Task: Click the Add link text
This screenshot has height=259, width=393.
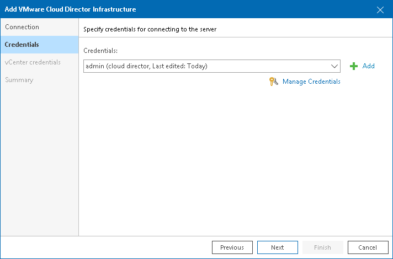Action: coord(368,66)
